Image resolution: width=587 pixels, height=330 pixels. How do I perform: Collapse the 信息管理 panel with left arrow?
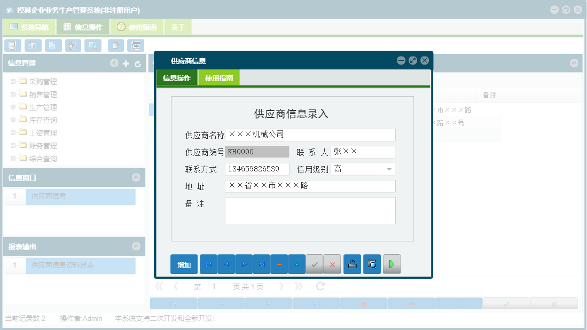114,63
